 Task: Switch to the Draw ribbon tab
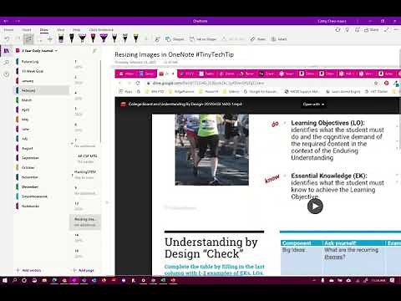43,30
